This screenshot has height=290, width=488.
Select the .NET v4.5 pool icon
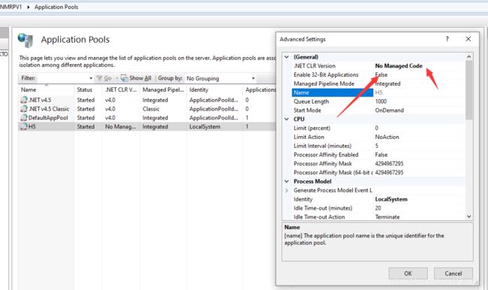point(24,100)
